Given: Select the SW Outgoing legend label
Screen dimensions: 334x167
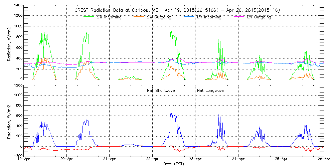Looking at the screenshot, I should (x=159, y=17).
